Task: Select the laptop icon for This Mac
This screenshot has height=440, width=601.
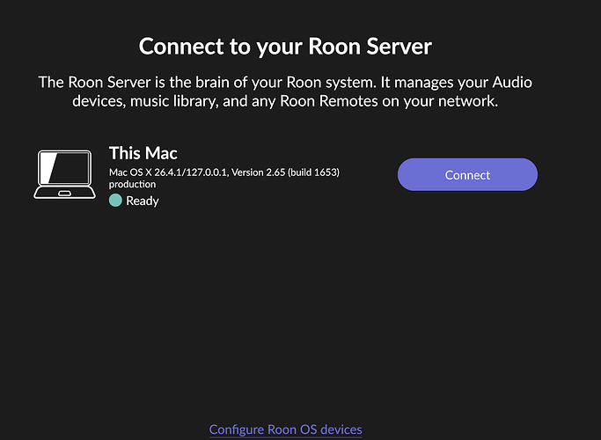Action: 64,174
